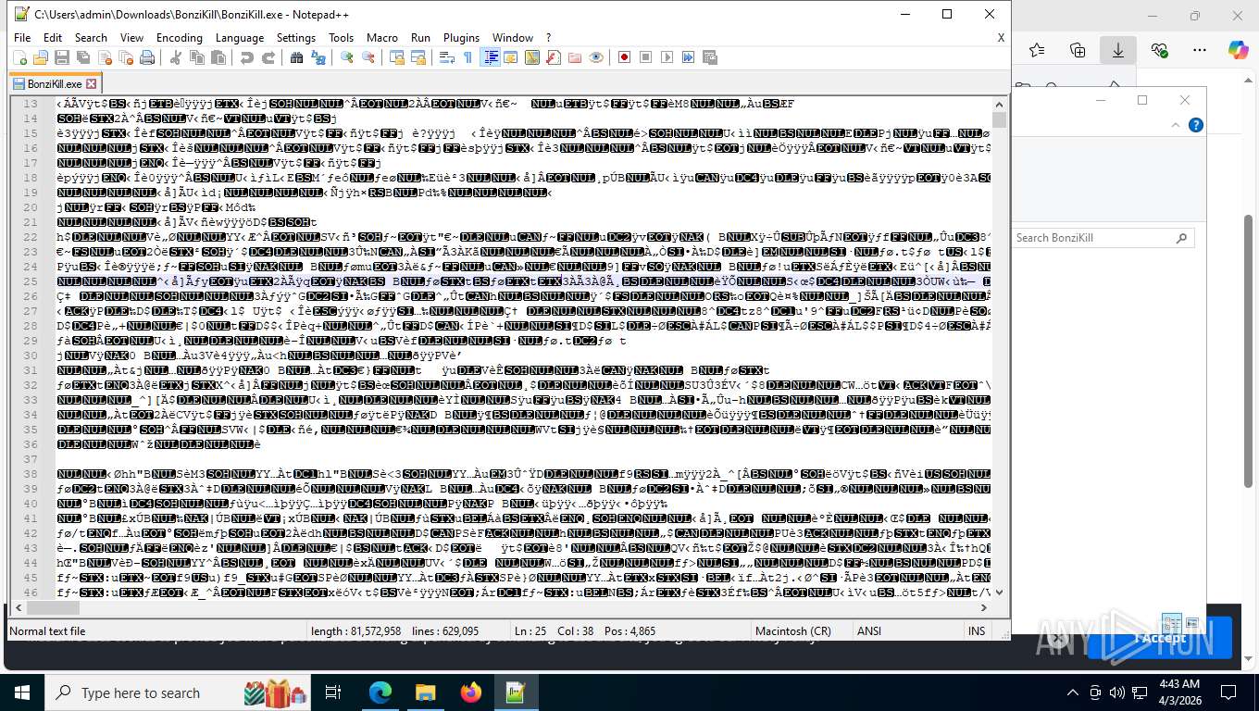Screen dimensions: 1259x711
Task: Click the Zoom In toolbar icon
Action: pyautogui.click(x=346, y=57)
